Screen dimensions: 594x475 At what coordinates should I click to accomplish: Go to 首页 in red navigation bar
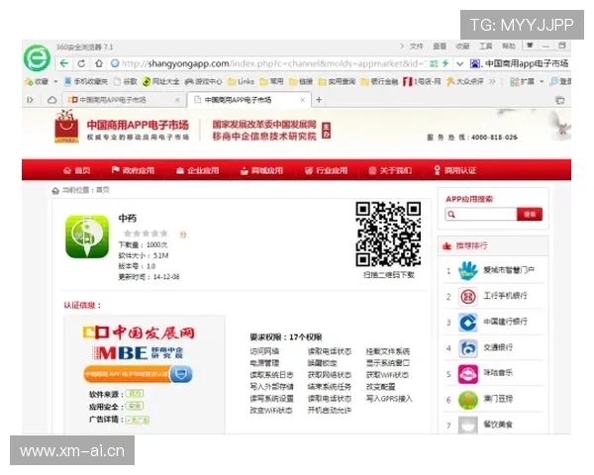77,170
